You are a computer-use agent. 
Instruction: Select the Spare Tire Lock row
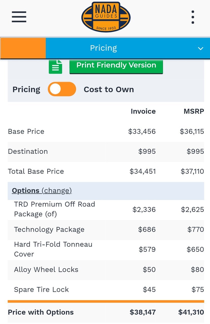click(x=106, y=290)
